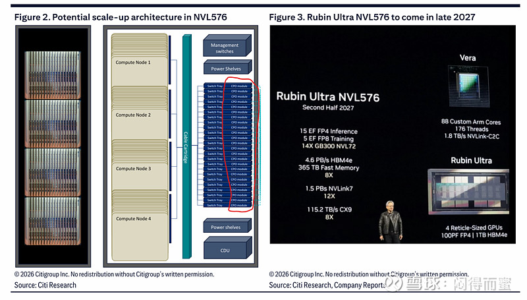The height and width of the screenshot is (300, 527).
Task: Click '100PF FP4 | 1TB HBM4e' line
Action: point(474,235)
